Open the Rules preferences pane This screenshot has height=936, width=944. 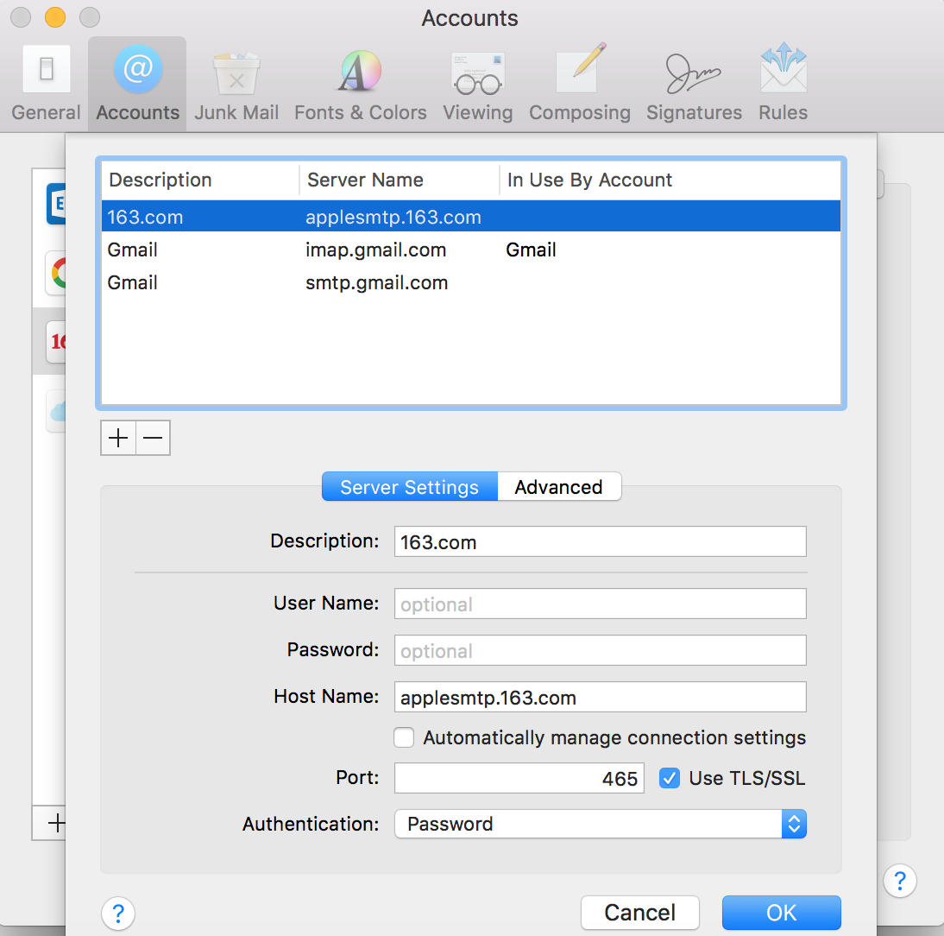[x=782, y=82]
